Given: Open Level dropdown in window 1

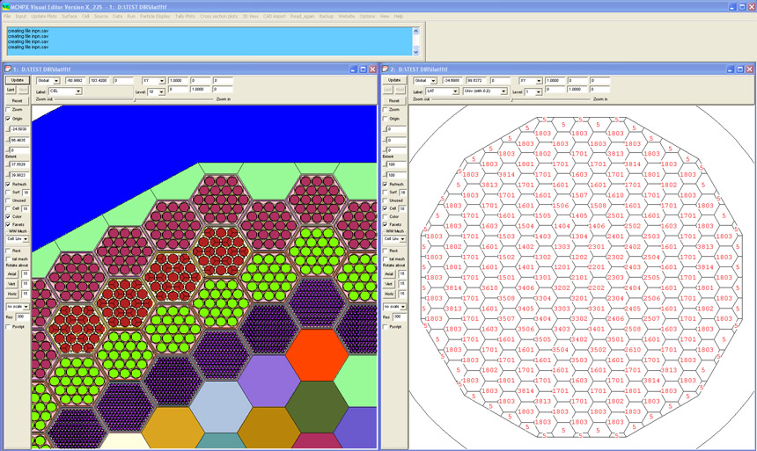Looking at the screenshot, I should 156,91.
